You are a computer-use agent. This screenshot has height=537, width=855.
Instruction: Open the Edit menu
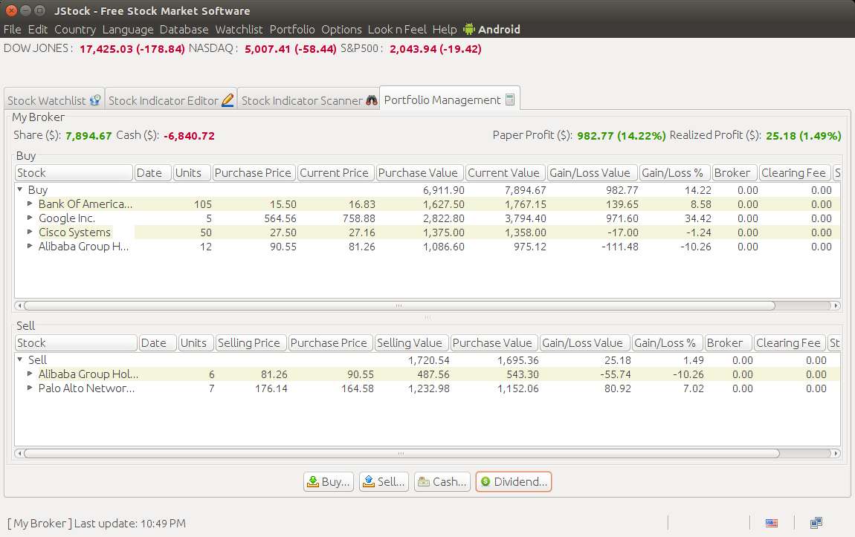pos(38,30)
